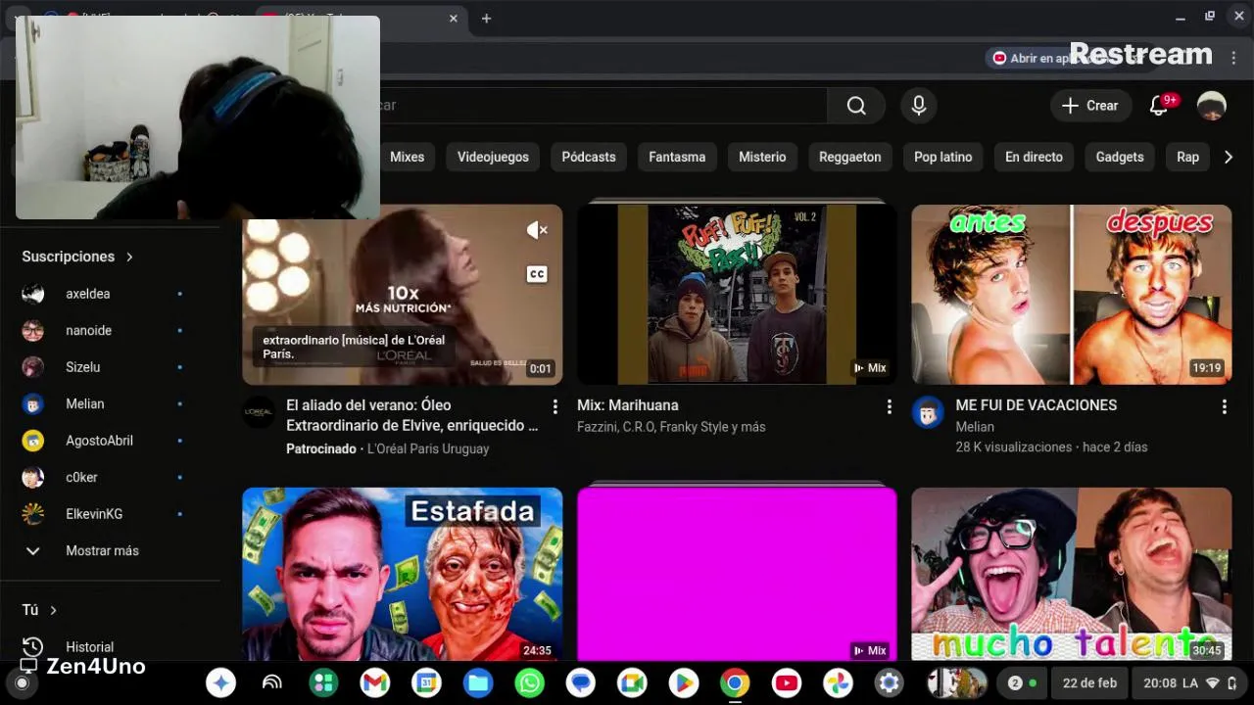Expand the Tú section

click(39, 610)
